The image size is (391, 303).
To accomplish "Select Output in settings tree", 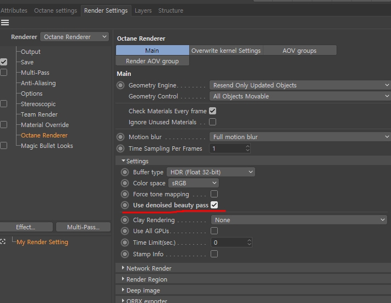I will [x=31, y=52].
